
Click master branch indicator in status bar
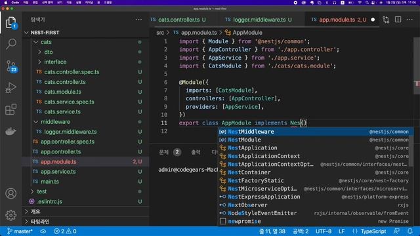click(x=20, y=231)
